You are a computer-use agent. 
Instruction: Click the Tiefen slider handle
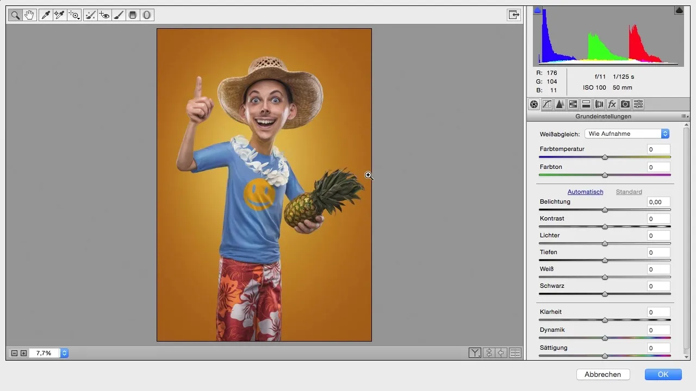pyautogui.click(x=605, y=261)
